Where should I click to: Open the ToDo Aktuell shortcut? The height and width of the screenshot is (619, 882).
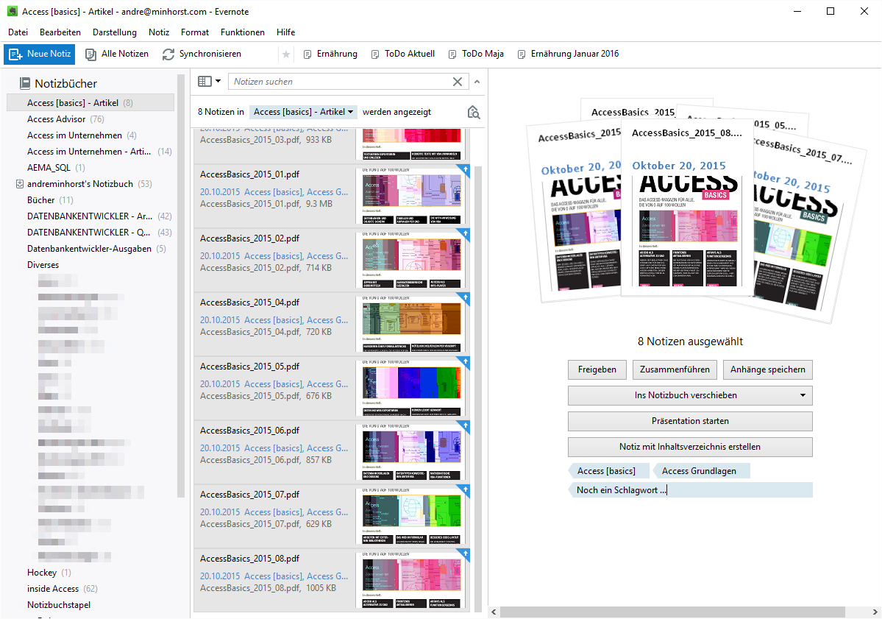coord(403,54)
